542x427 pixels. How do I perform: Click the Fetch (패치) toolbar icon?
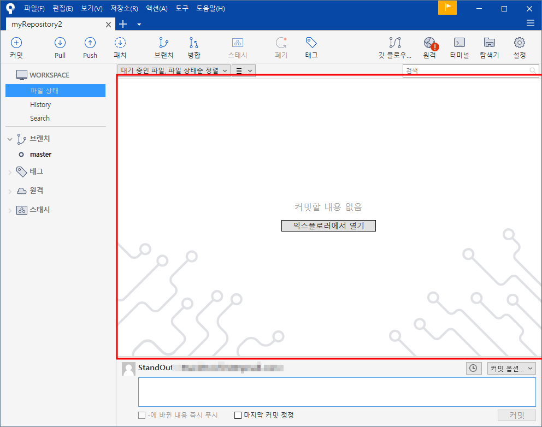[120, 43]
